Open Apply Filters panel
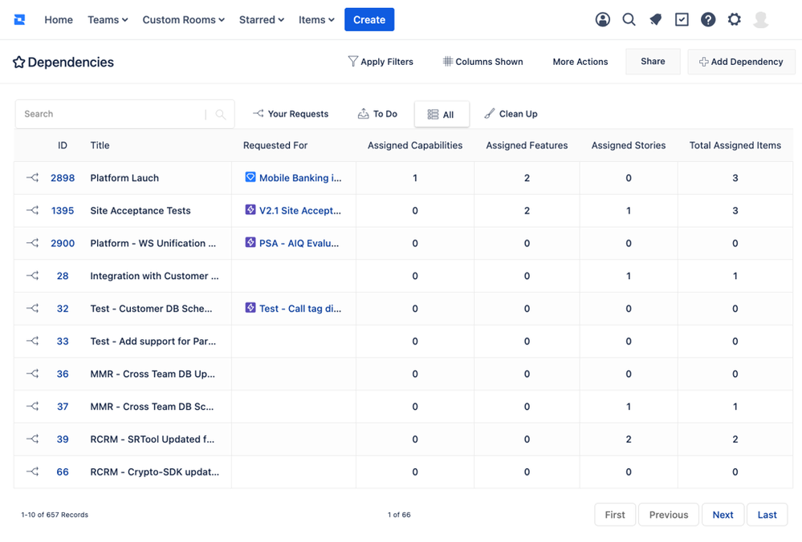The width and height of the screenshot is (802, 542). click(x=381, y=62)
